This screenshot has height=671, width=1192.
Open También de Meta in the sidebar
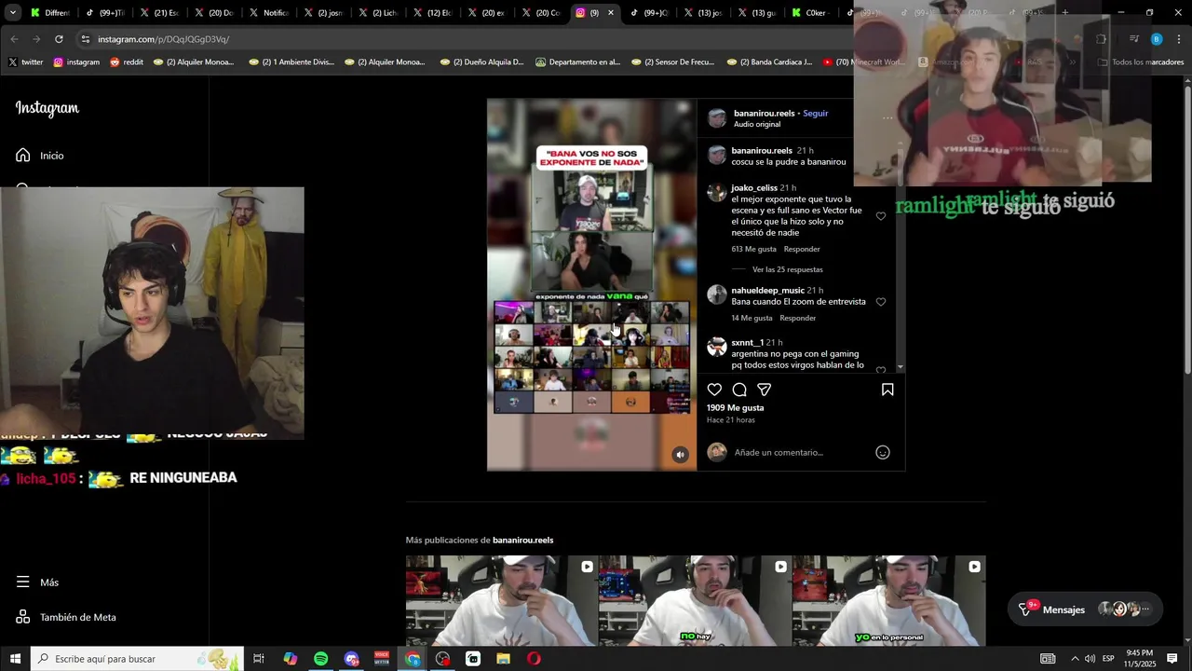point(66,617)
